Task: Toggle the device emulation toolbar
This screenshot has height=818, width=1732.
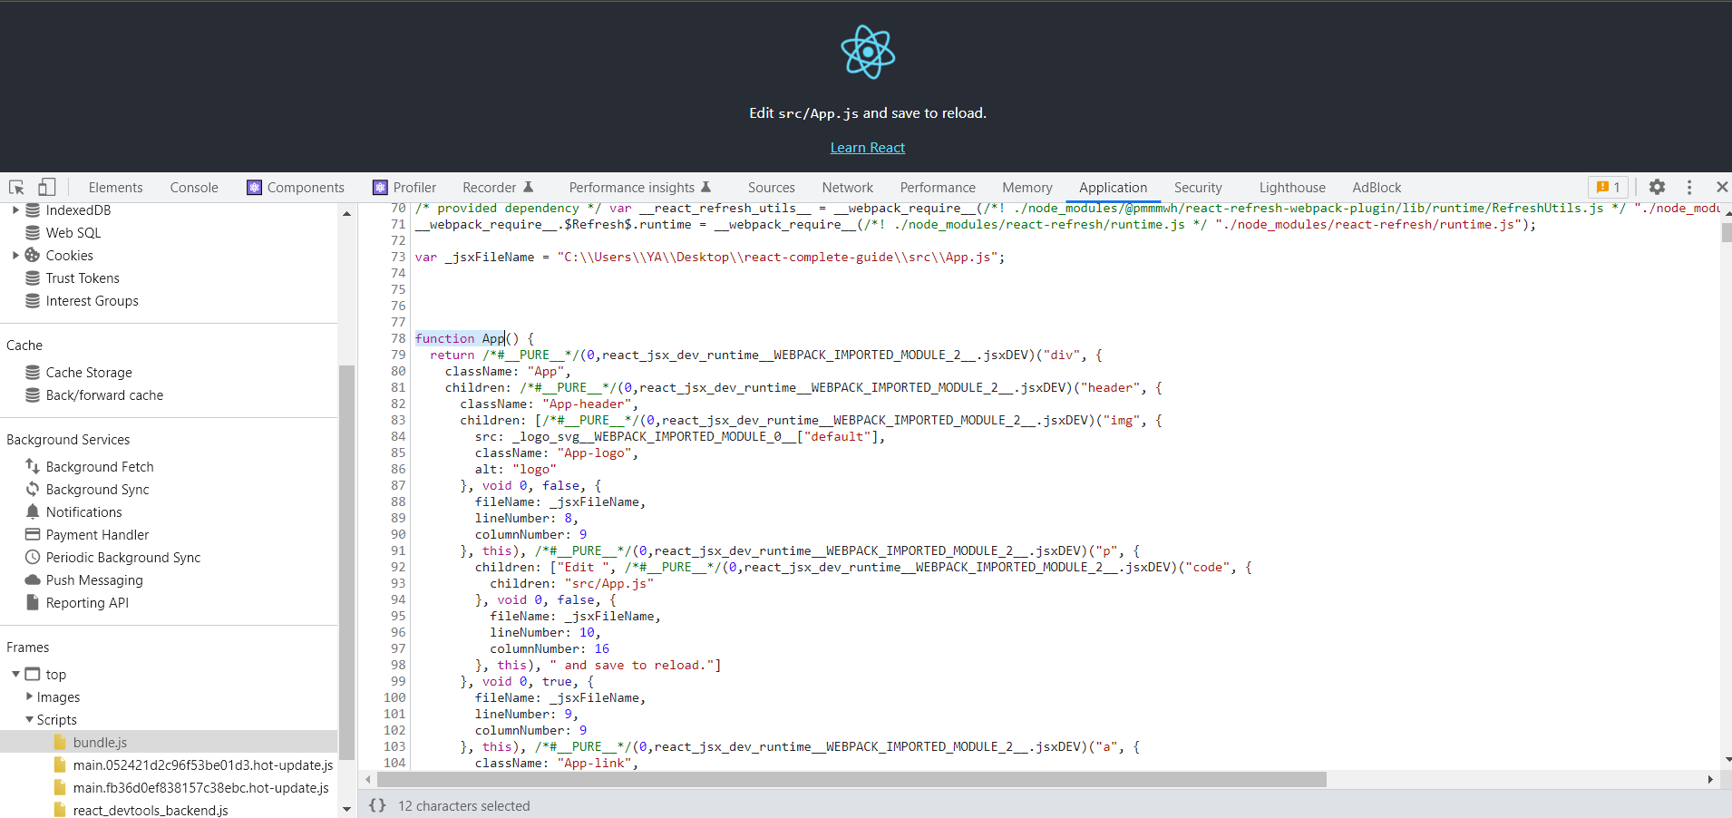Action: pyautogui.click(x=46, y=187)
